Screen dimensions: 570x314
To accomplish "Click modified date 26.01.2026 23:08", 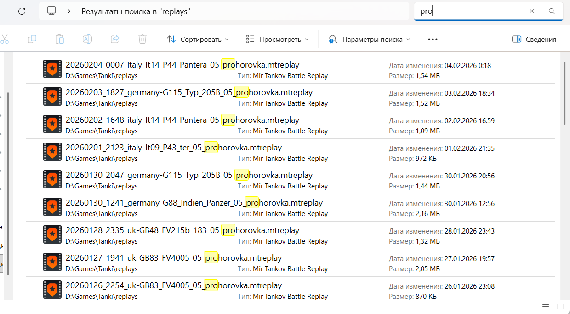I will [x=470, y=286].
